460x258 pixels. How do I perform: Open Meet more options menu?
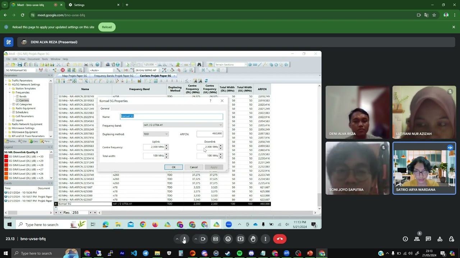tap(266, 239)
